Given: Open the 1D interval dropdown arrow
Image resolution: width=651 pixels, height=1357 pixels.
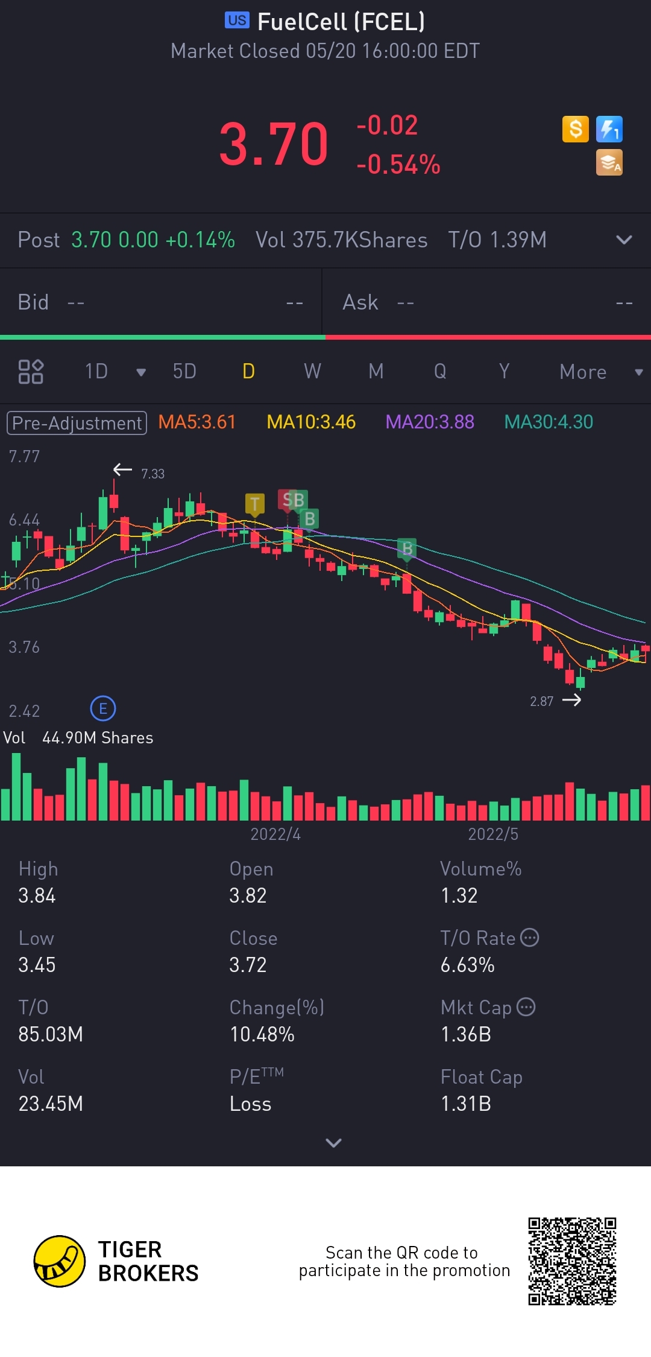Looking at the screenshot, I should [x=141, y=372].
